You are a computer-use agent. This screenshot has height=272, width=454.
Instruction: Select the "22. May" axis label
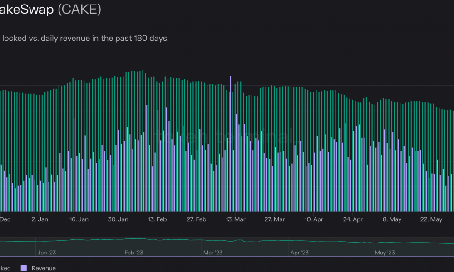(x=431, y=219)
